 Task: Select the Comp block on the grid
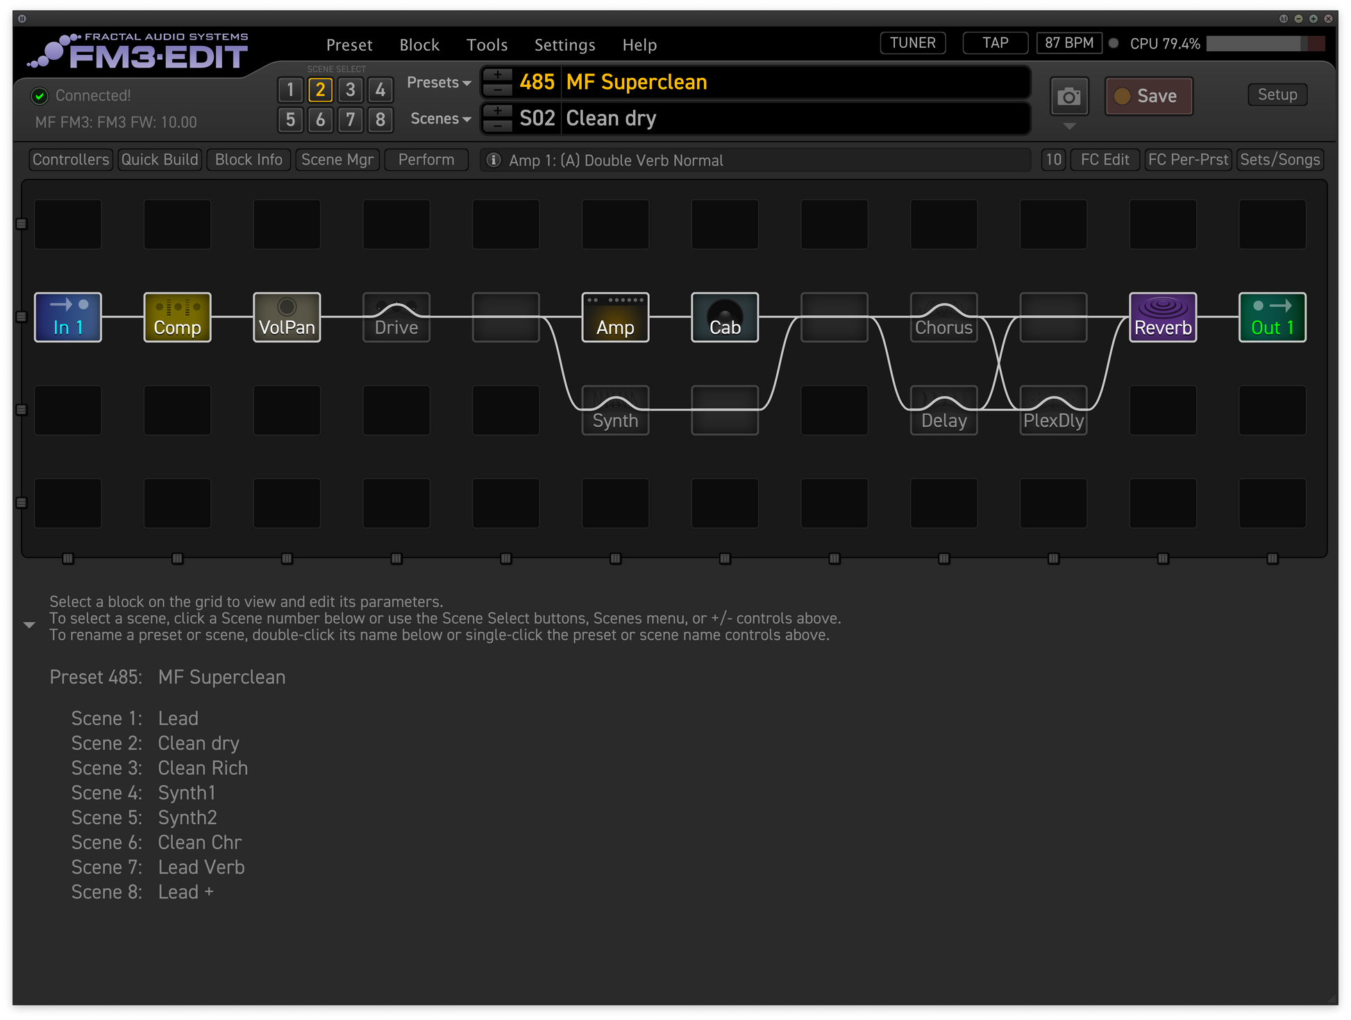177,317
